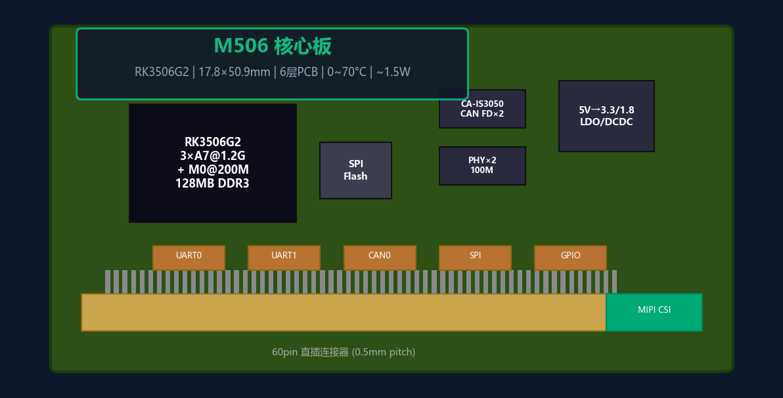Select the green MIPI CSI connector block
This screenshot has width=783, height=398.
pyautogui.click(x=654, y=312)
